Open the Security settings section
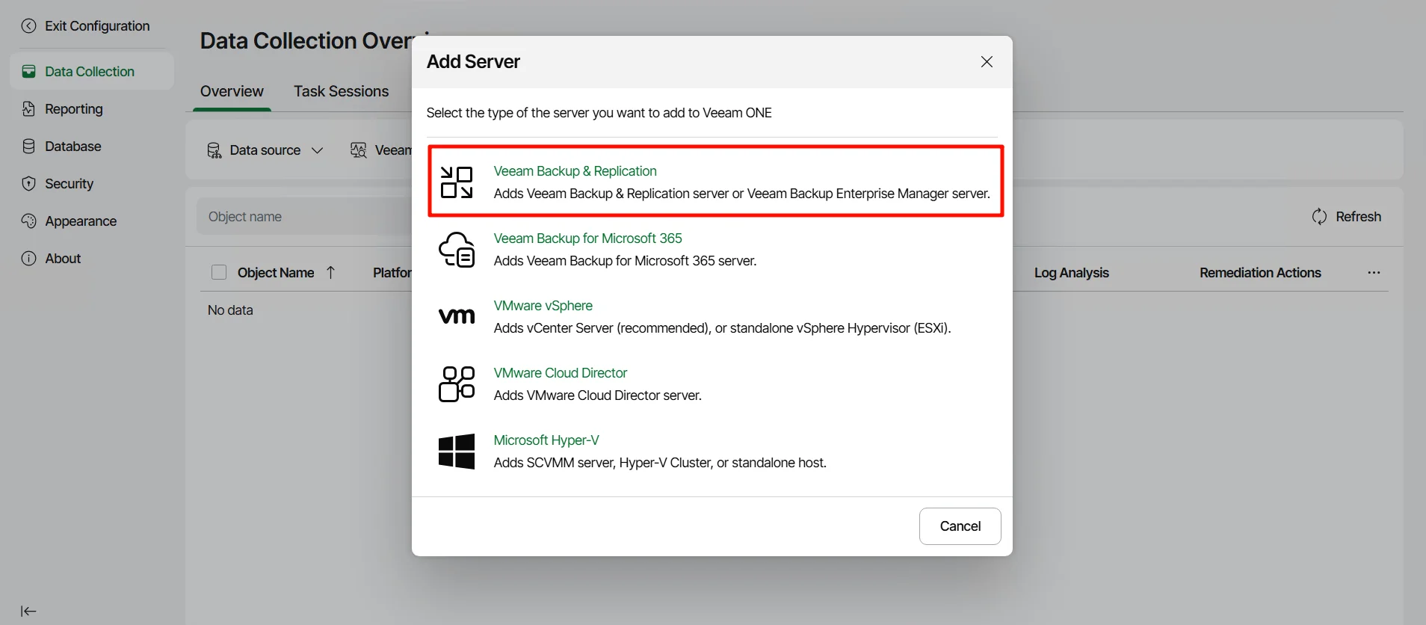 pos(69,184)
